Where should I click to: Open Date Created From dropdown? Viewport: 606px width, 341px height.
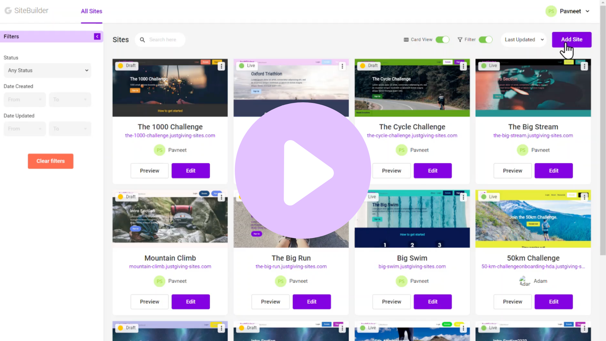pyautogui.click(x=25, y=100)
